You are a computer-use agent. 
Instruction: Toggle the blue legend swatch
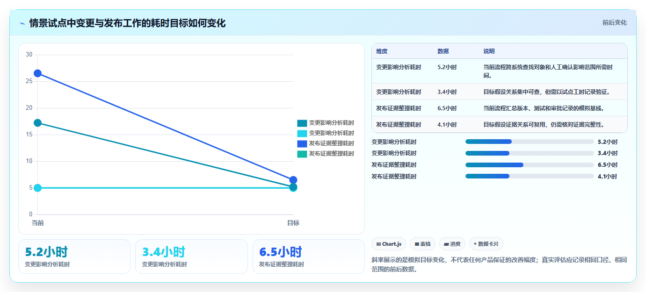tap(302, 143)
